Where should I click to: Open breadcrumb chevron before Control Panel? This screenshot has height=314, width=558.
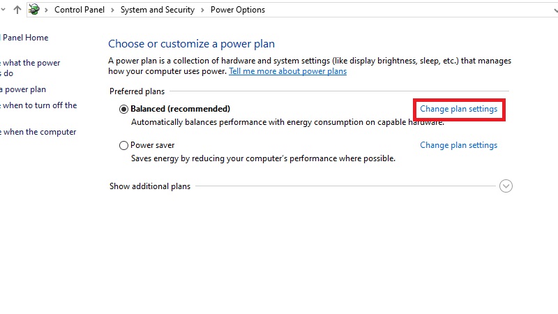47,10
